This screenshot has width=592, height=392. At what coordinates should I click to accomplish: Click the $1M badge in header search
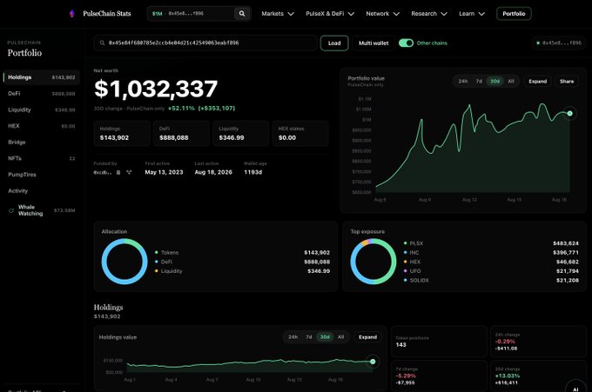tap(157, 14)
